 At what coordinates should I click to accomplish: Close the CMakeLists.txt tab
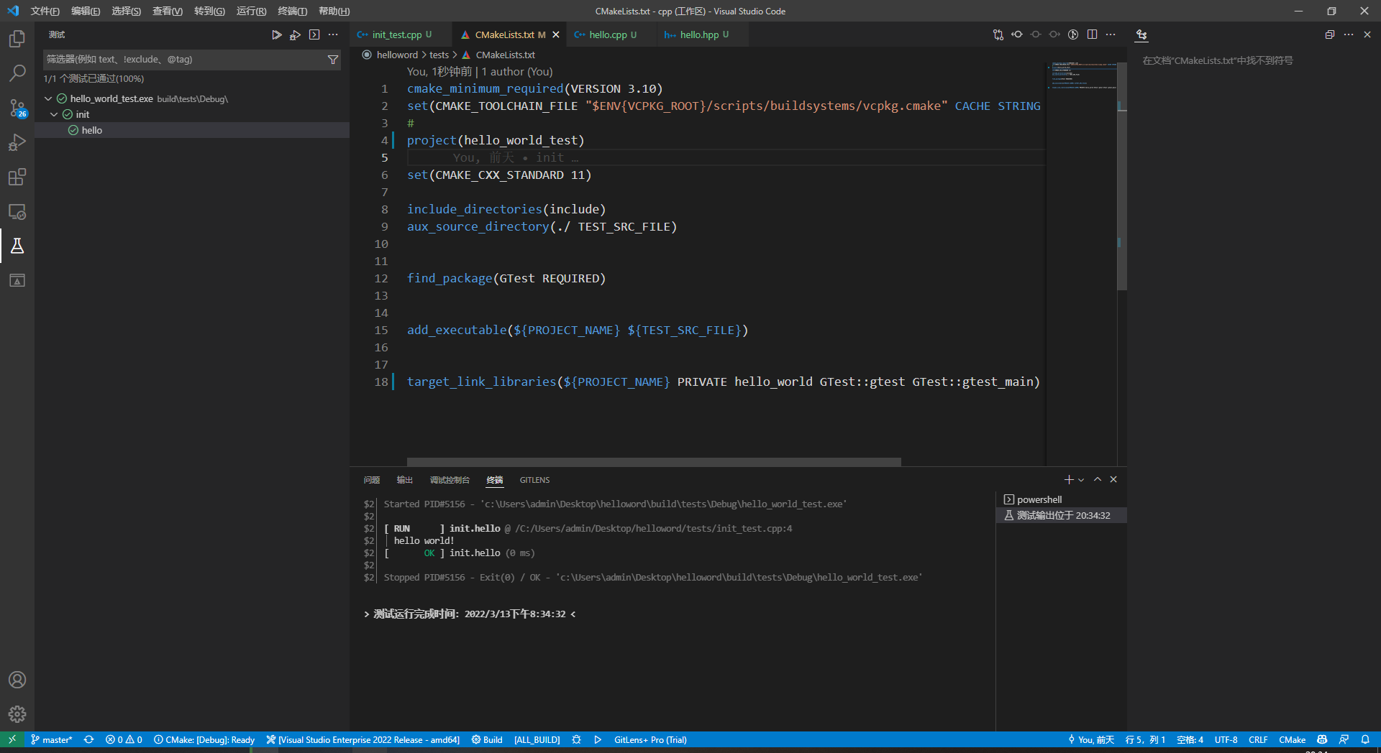556,34
